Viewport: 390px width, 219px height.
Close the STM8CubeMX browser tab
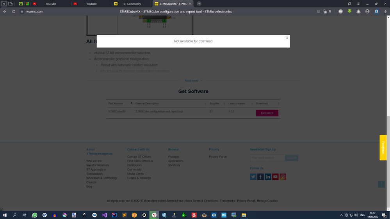coord(190,4)
